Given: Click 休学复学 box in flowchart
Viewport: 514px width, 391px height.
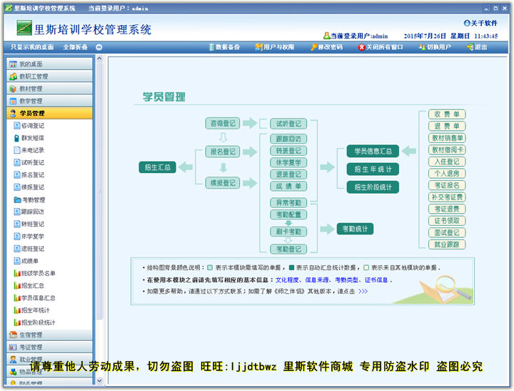Looking at the screenshot, I should (288, 162).
